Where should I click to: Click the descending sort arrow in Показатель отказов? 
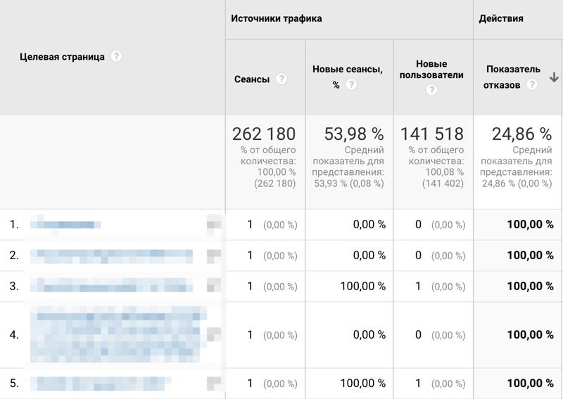[554, 77]
